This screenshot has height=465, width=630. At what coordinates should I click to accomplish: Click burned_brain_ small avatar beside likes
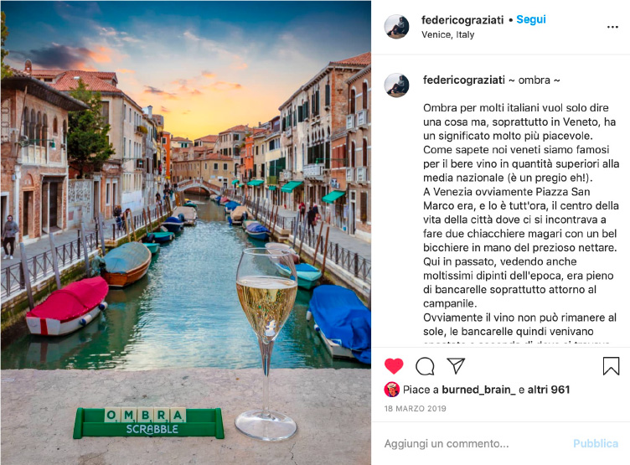(x=392, y=390)
